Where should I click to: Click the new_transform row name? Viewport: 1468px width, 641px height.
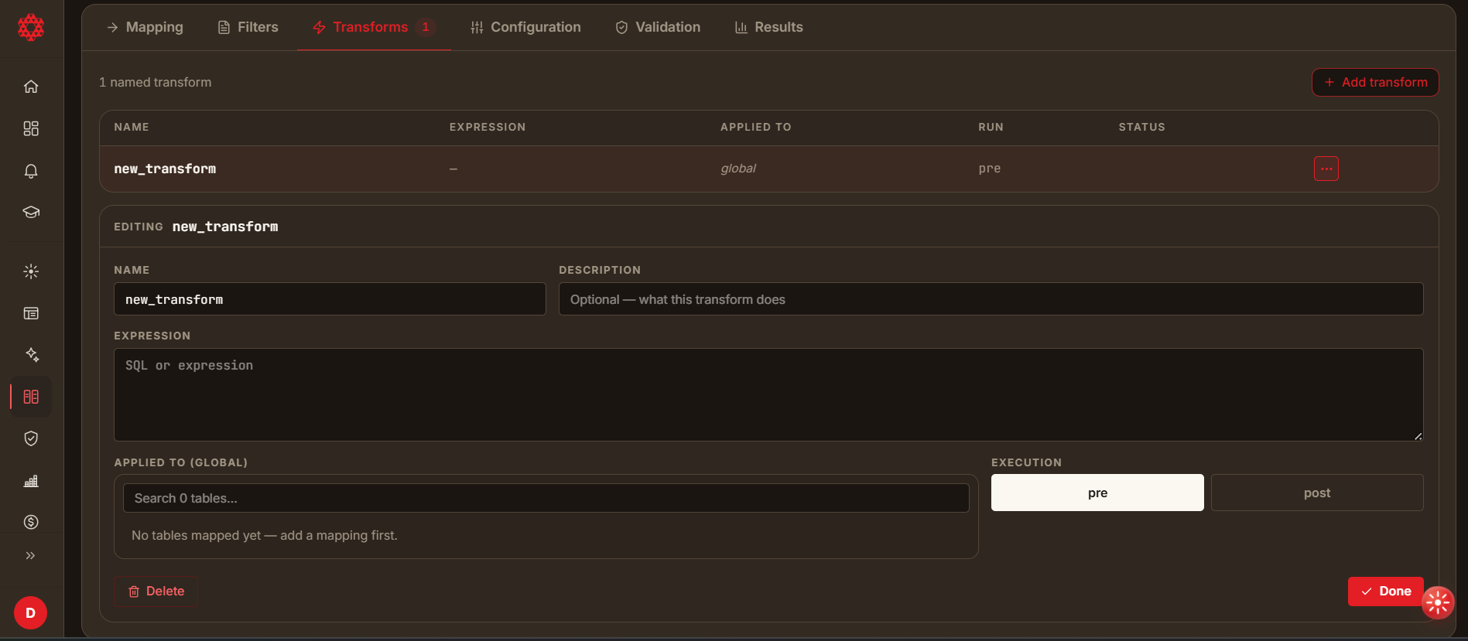point(165,169)
